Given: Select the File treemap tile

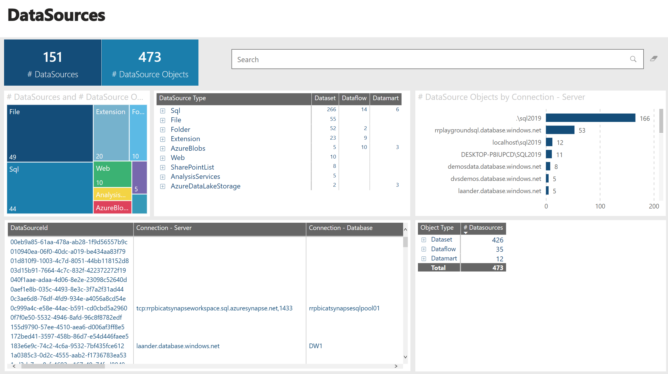Looking at the screenshot, I should point(50,133).
